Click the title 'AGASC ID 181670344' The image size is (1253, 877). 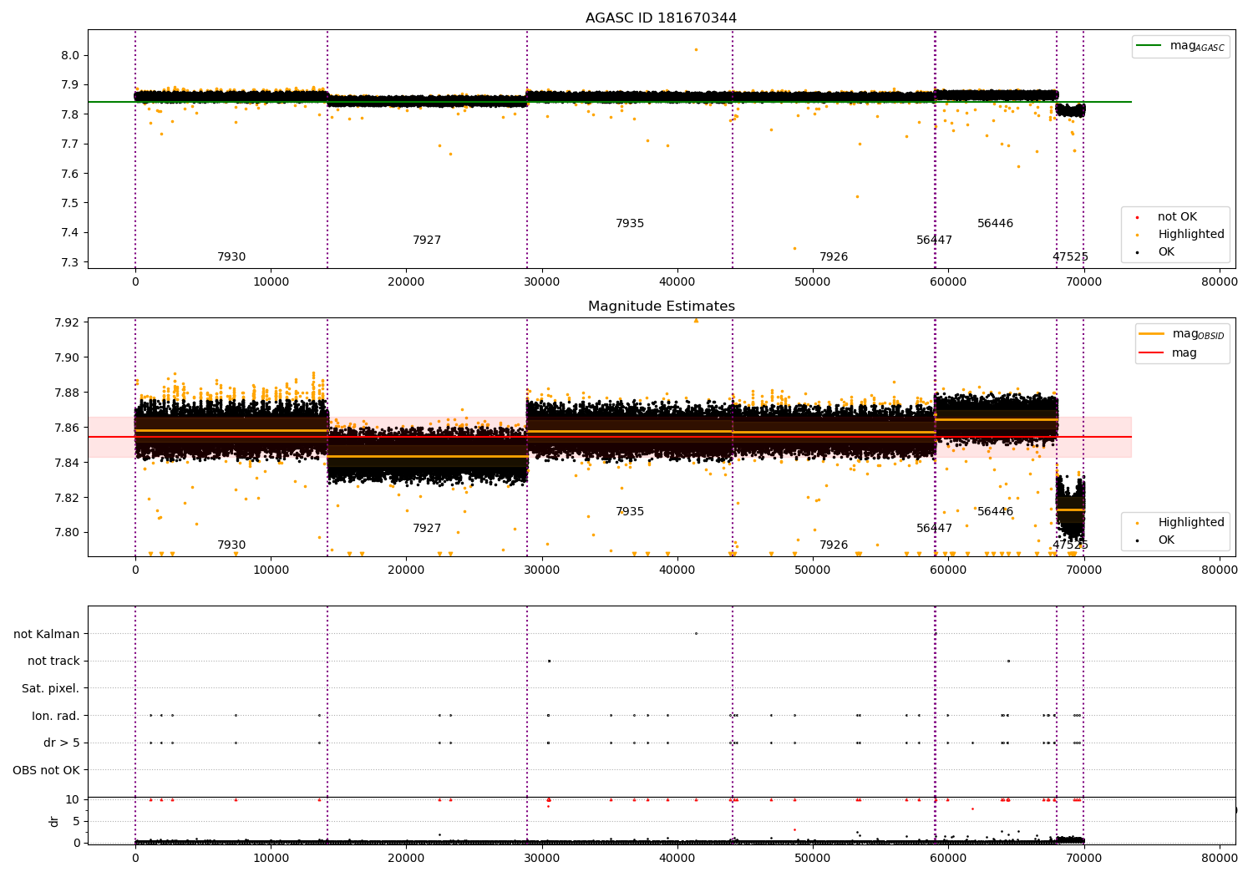pos(661,18)
